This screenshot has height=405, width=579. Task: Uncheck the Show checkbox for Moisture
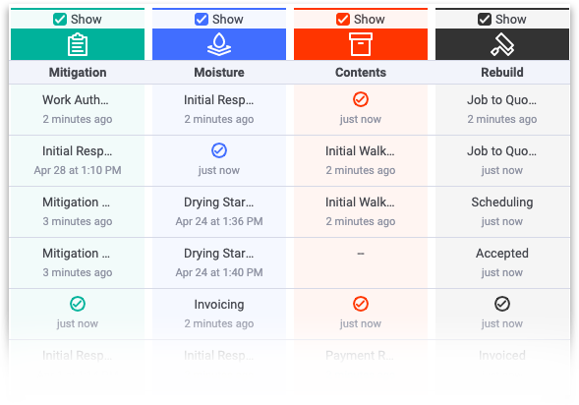pyautogui.click(x=202, y=20)
